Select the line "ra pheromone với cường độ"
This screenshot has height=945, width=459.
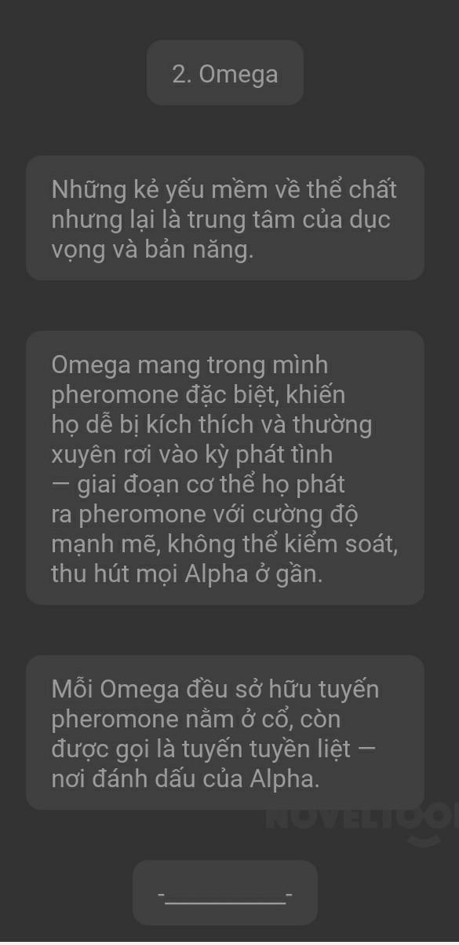point(205,514)
